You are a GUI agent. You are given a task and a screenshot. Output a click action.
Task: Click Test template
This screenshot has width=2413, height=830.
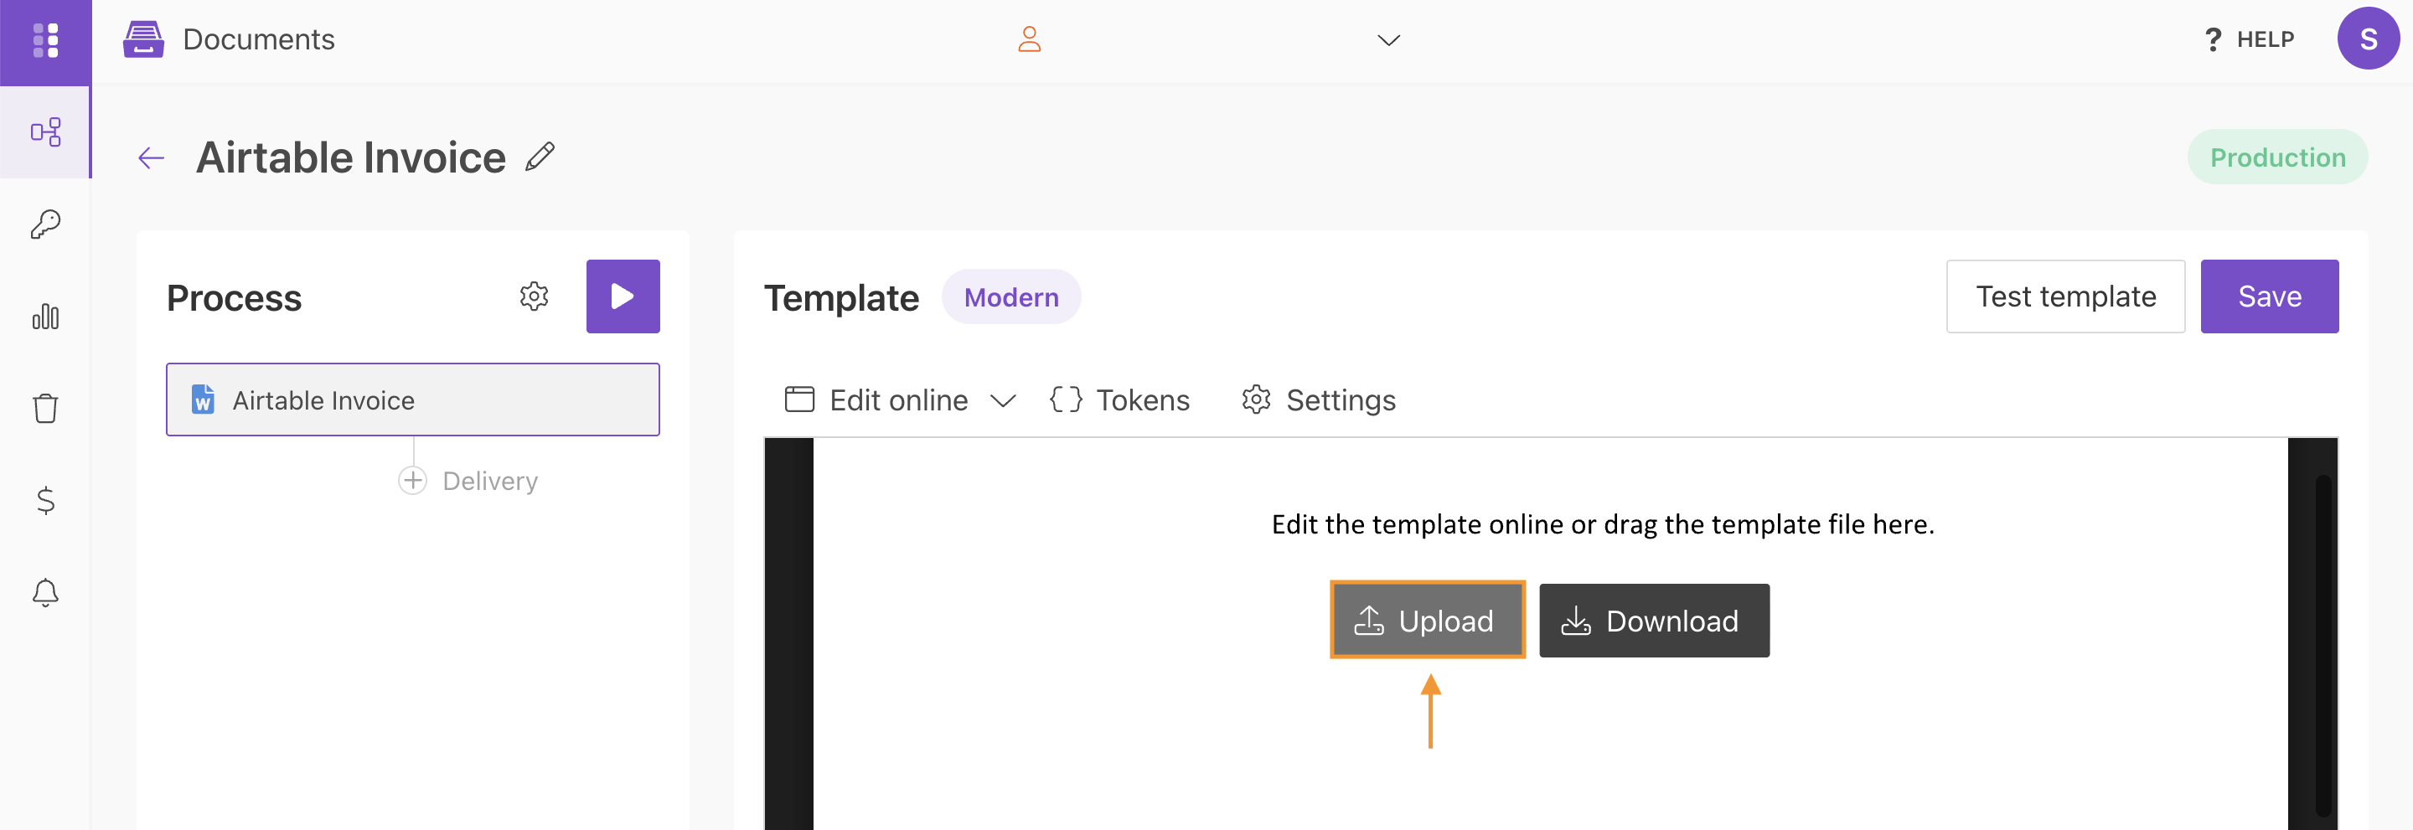point(2065,296)
